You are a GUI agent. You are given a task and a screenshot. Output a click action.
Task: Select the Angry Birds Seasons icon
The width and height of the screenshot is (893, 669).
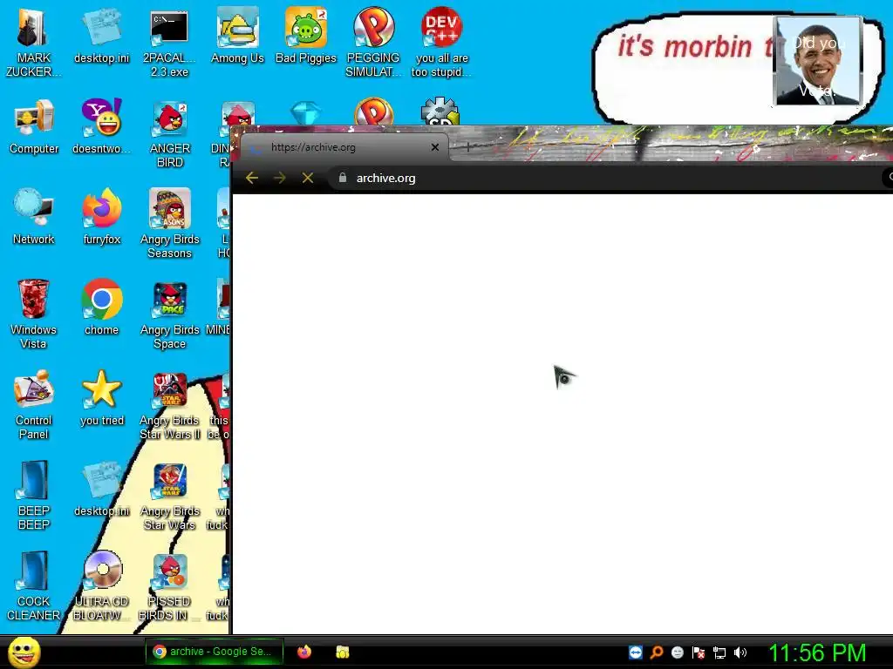click(170, 224)
